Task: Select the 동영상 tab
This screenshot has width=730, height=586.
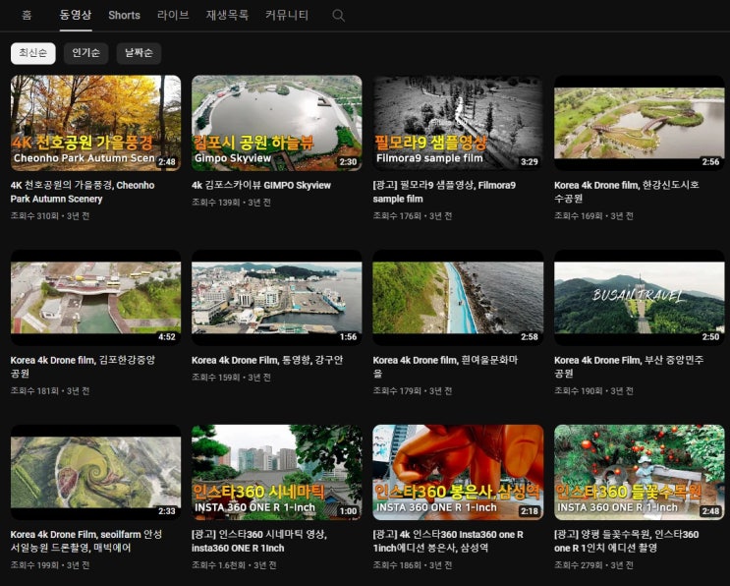Action: (76, 15)
